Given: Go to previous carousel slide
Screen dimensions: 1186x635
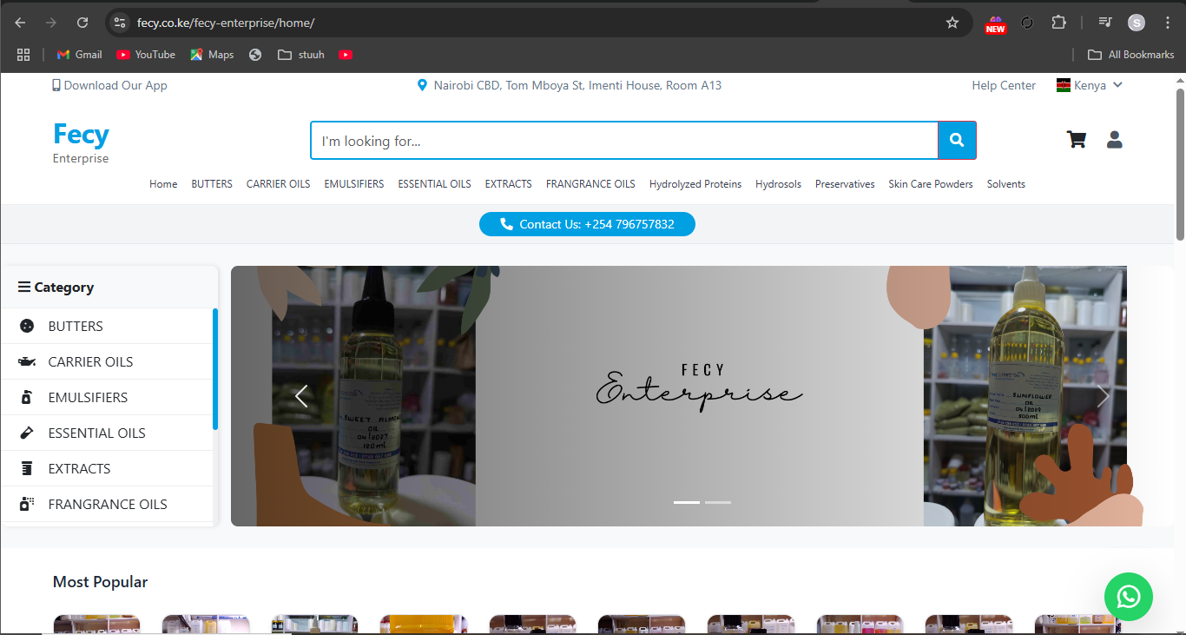Looking at the screenshot, I should click(301, 397).
